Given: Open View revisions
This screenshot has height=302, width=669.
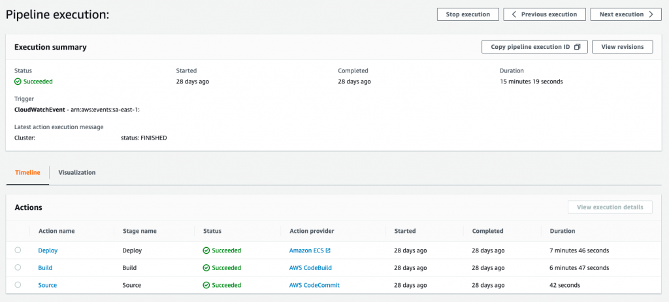Looking at the screenshot, I should (x=623, y=47).
